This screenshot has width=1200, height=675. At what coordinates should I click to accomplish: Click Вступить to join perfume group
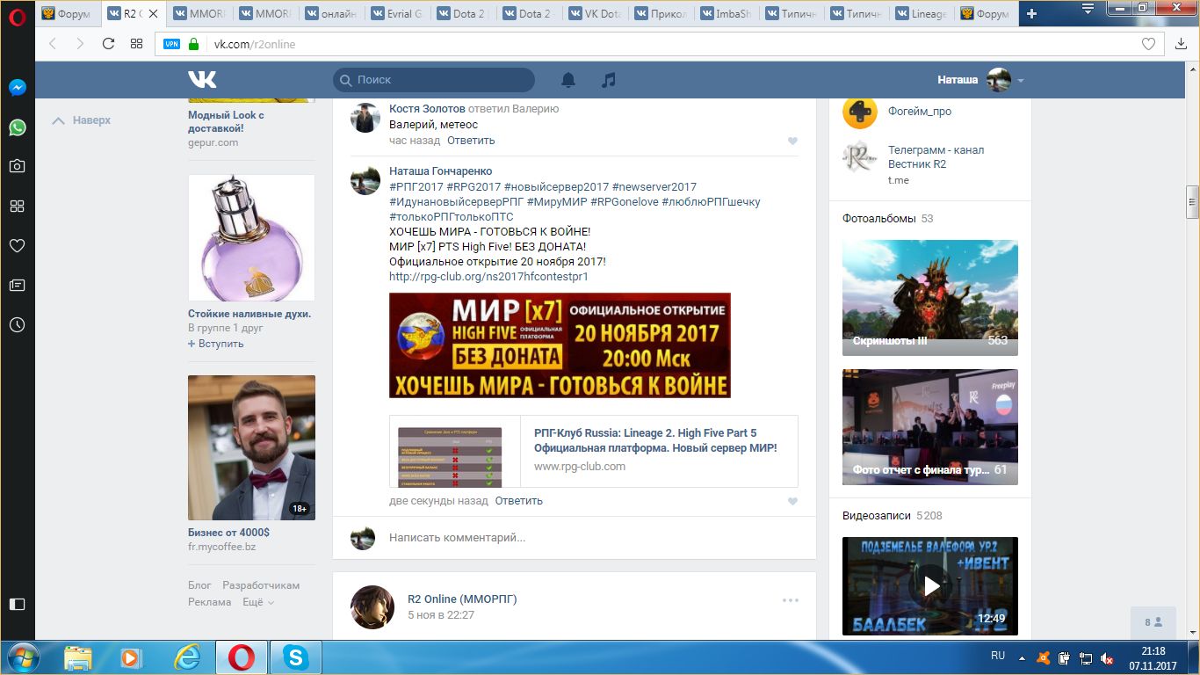pyautogui.click(x=216, y=344)
